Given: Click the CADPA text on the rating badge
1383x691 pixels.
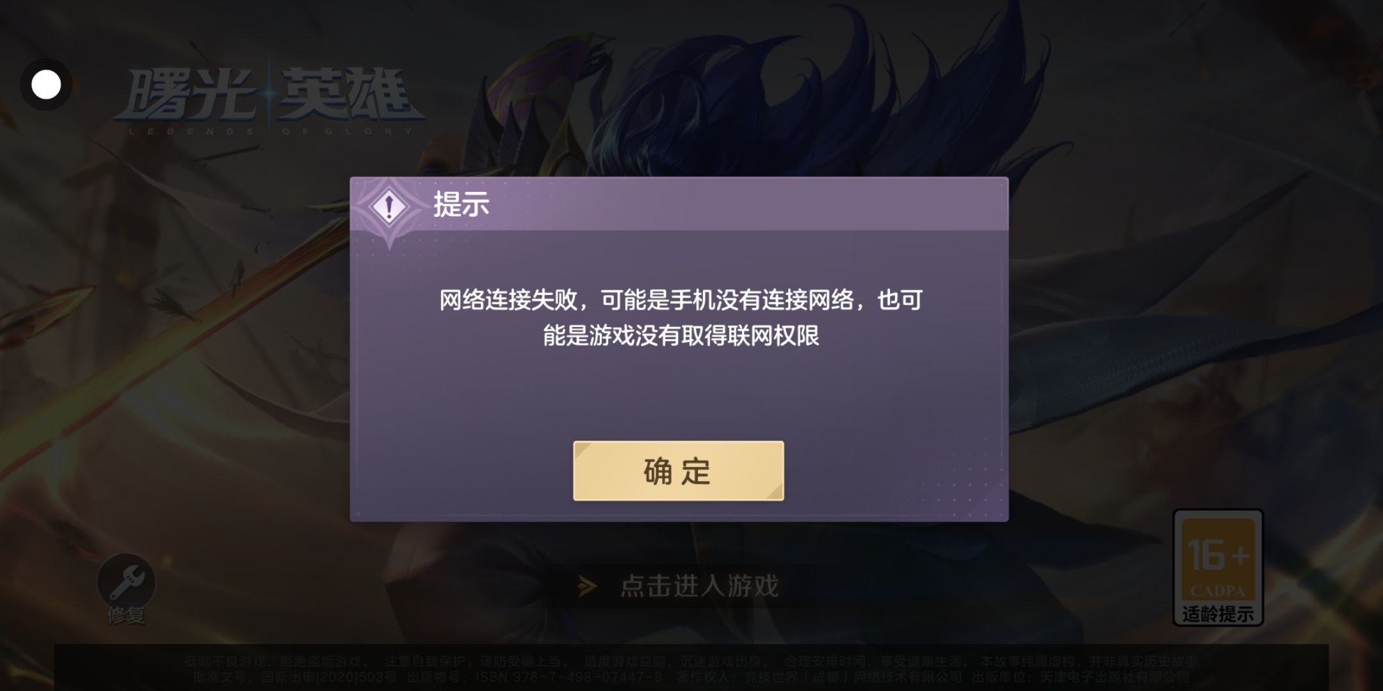Looking at the screenshot, I should click(1217, 591).
